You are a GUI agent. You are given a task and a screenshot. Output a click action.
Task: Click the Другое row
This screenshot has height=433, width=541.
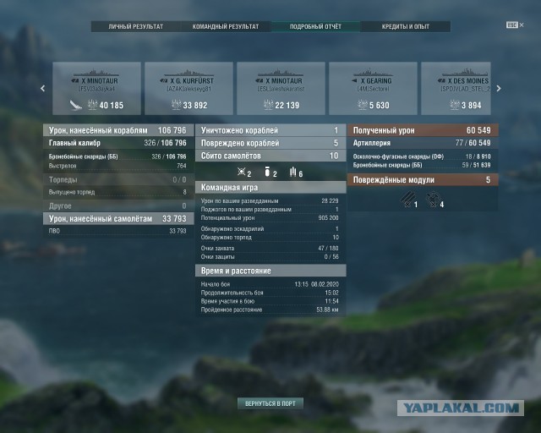click(x=118, y=206)
